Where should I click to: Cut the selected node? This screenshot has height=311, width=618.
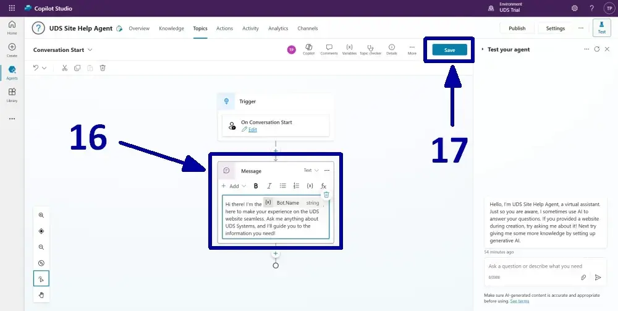[65, 68]
